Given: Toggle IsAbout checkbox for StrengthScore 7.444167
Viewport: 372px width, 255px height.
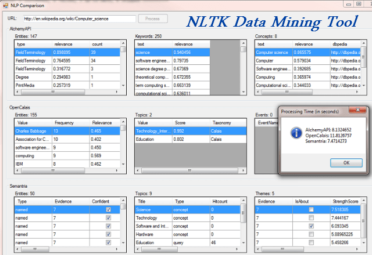Looking at the screenshot, I should tap(312, 218).
